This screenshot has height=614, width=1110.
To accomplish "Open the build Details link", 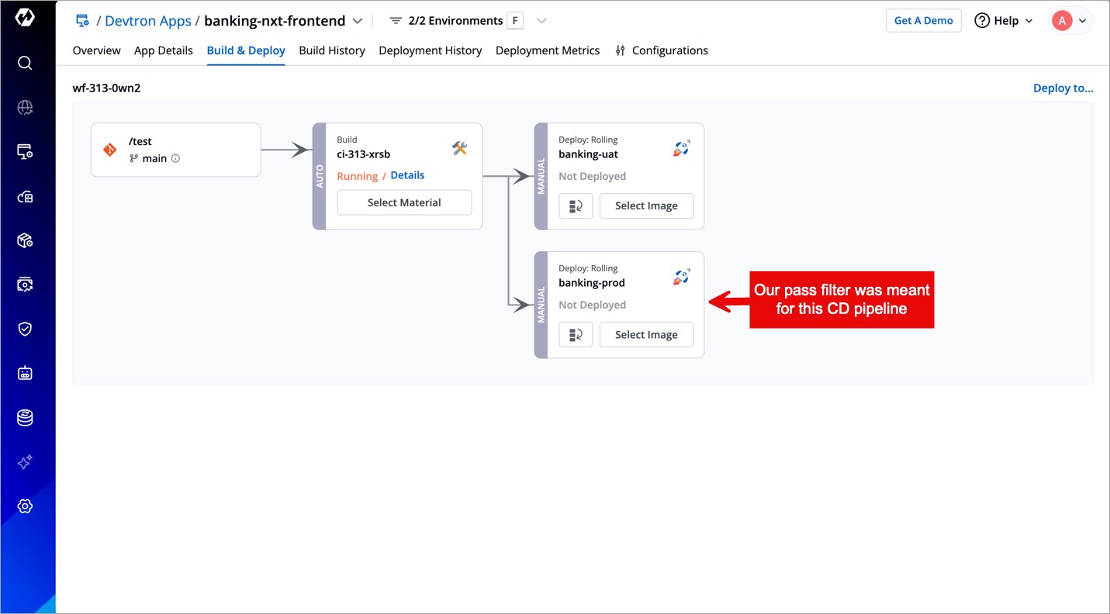I will point(407,175).
